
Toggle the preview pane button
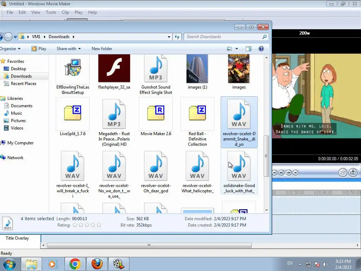(249, 49)
